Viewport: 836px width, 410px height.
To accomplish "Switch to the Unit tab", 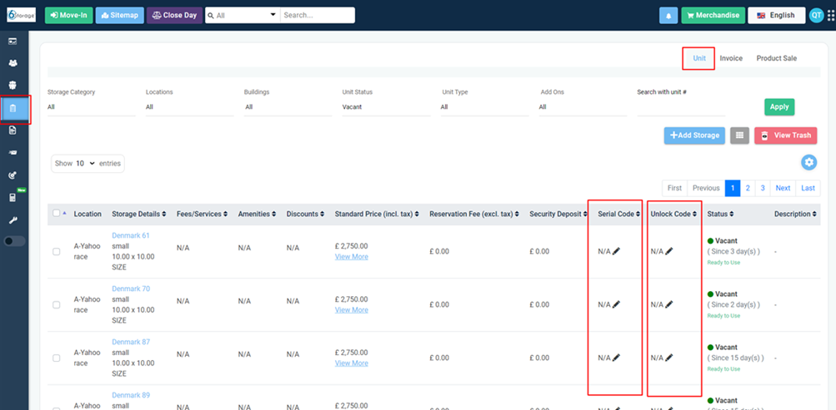I will [x=699, y=58].
